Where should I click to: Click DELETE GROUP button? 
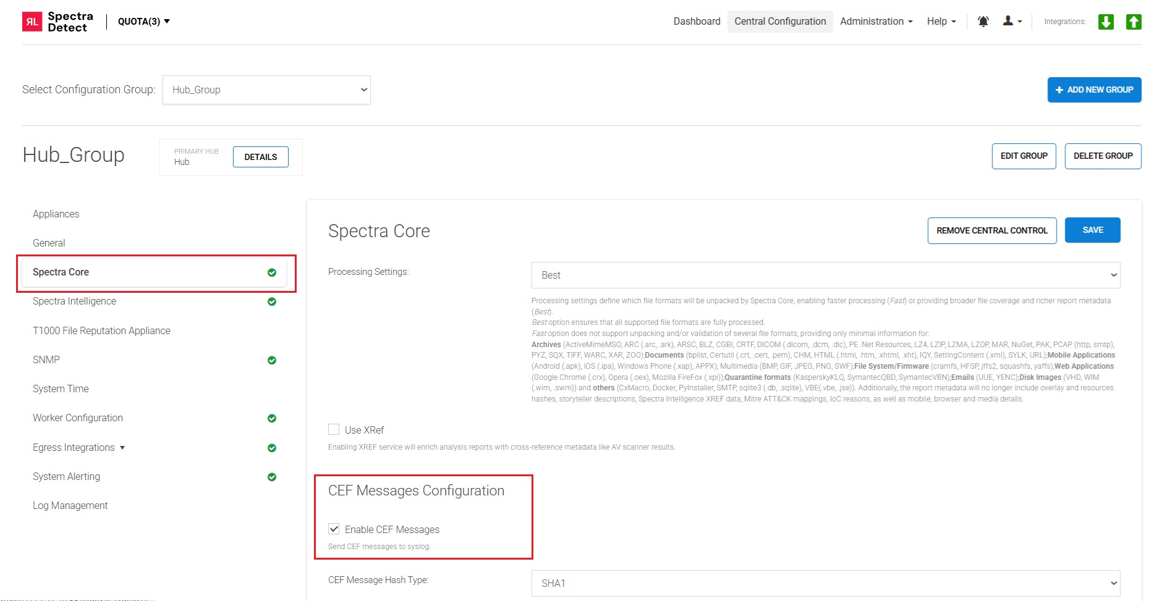pyautogui.click(x=1103, y=156)
